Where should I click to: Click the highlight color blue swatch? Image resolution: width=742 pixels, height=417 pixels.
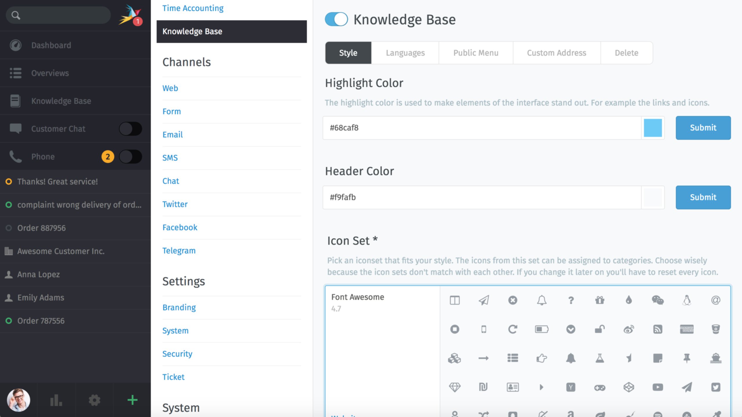click(653, 128)
